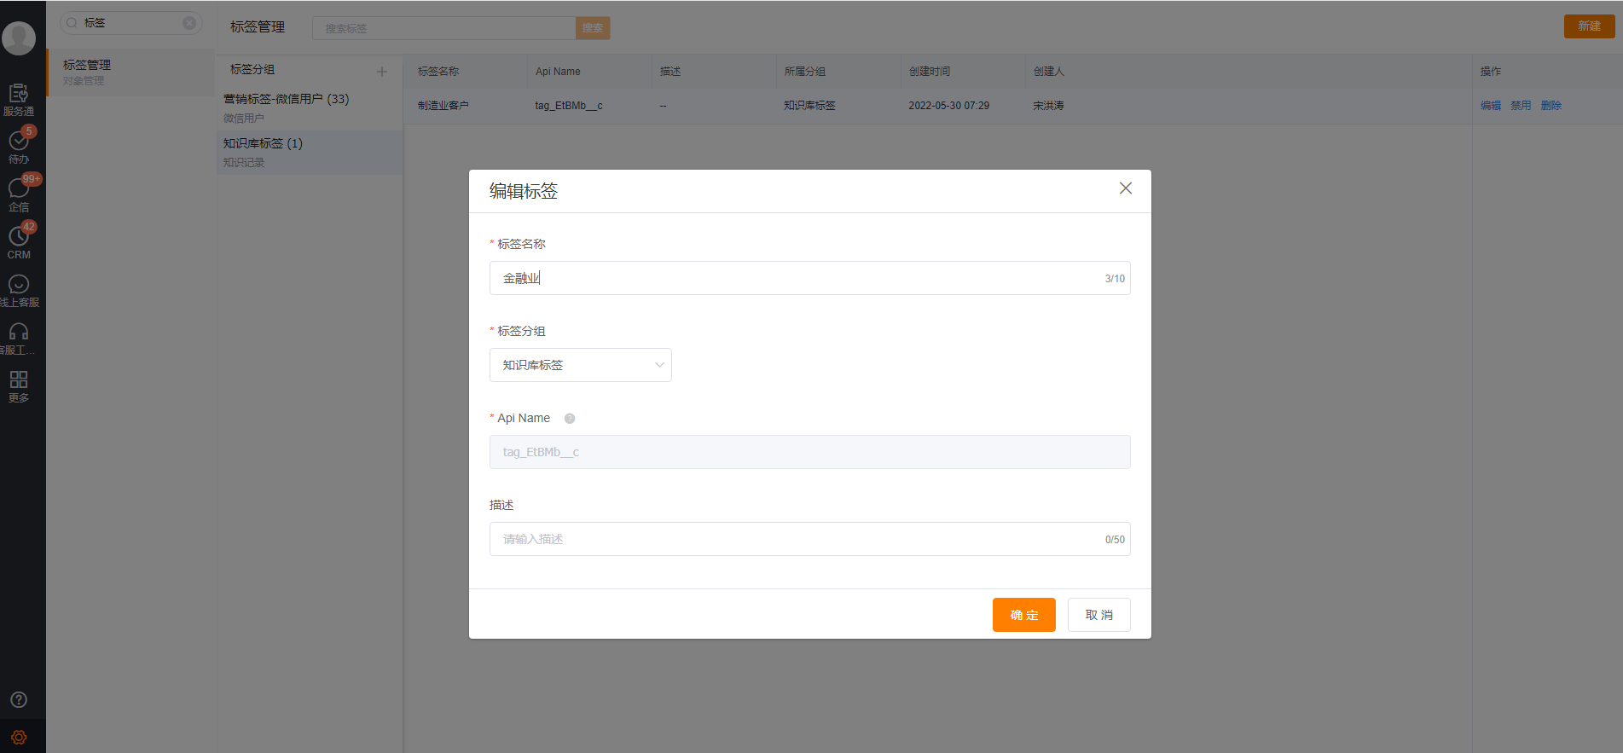
Task: Open the 线上客服 sidebar icon
Action: tap(19, 290)
